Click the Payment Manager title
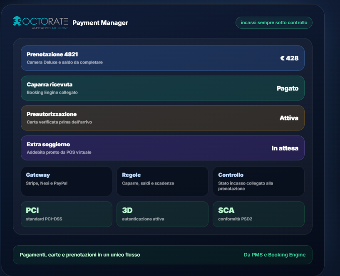Image resolution: width=340 pixels, height=276 pixels. (100, 23)
